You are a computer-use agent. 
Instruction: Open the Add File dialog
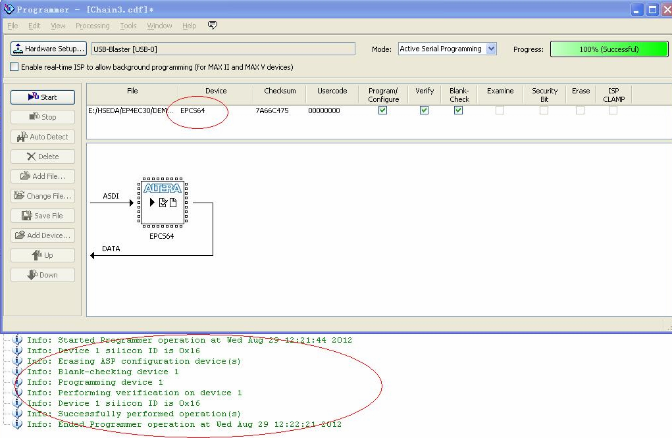[x=42, y=176]
